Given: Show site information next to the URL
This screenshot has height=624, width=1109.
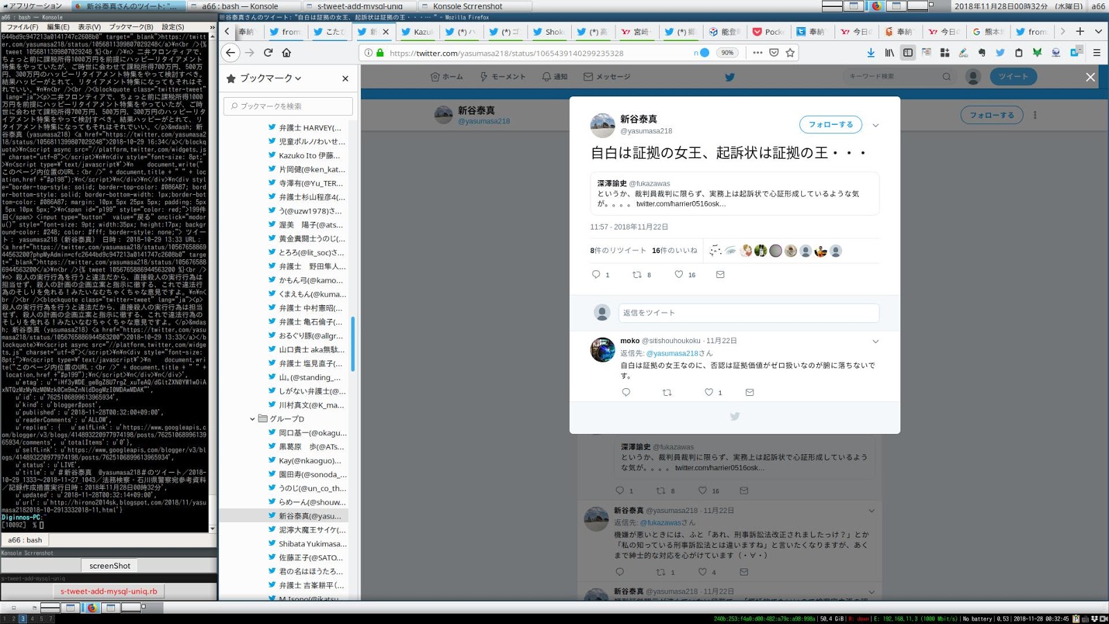Looking at the screenshot, I should click(368, 53).
